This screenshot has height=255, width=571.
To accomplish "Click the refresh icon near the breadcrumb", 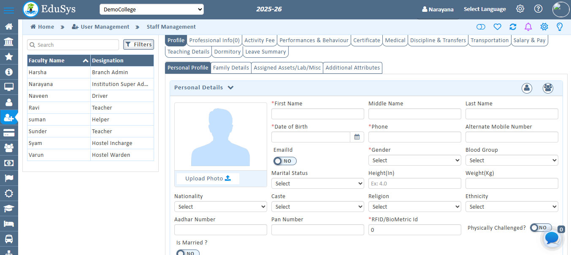I will [x=512, y=27].
